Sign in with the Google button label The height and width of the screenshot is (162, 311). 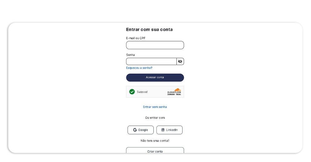point(143,130)
